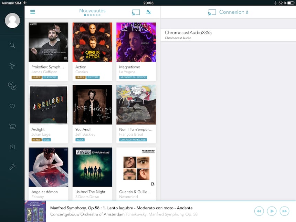Open artist Cassius
This screenshot has width=296, height=222.
click(82, 72)
